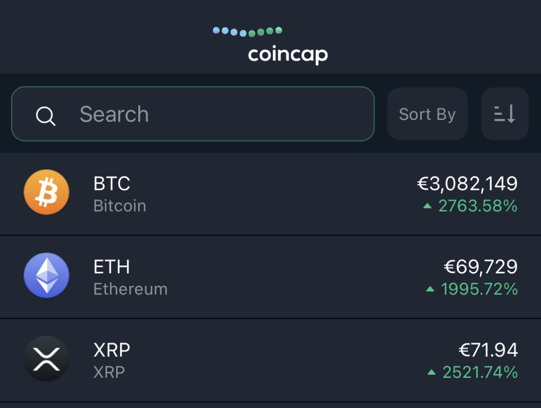Image resolution: width=541 pixels, height=408 pixels.
Task: Click inside the Search input field
Action: point(184,114)
